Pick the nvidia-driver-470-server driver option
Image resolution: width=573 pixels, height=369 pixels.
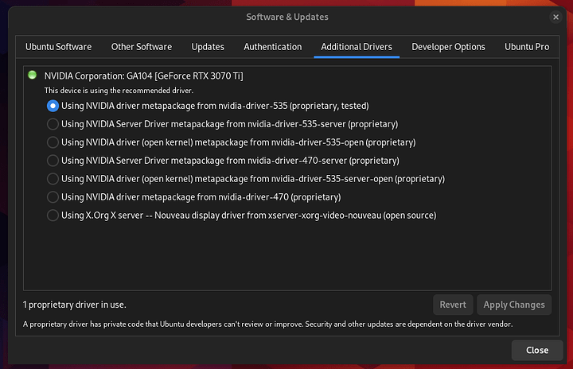click(53, 161)
